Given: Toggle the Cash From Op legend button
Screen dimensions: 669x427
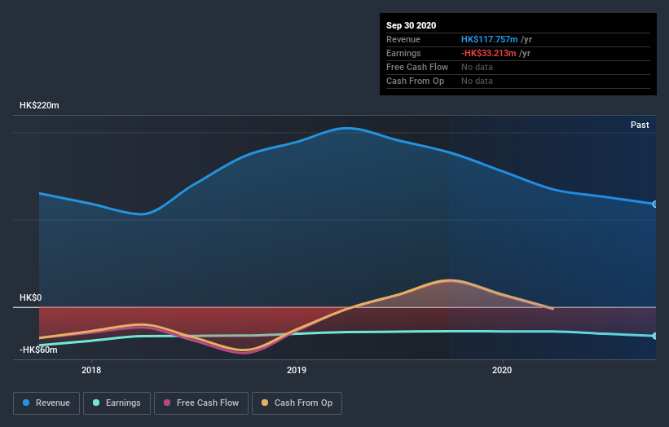Looking at the screenshot, I should tap(297, 403).
